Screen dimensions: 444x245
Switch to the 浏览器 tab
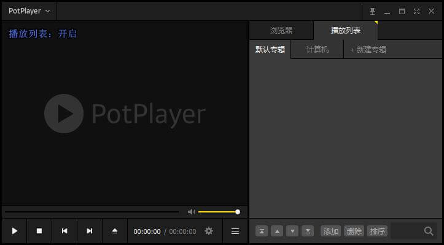(x=281, y=30)
